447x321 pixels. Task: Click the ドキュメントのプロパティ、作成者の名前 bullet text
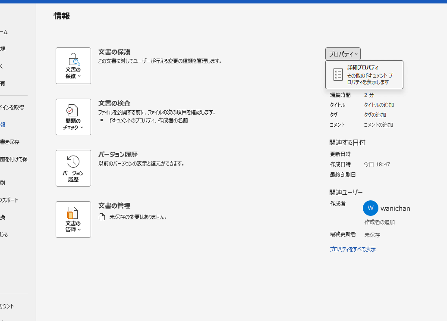[x=148, y=121]
